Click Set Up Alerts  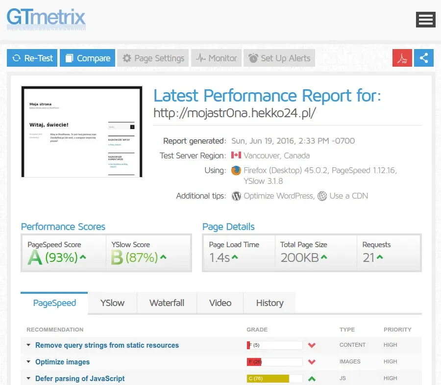(279, 58)
